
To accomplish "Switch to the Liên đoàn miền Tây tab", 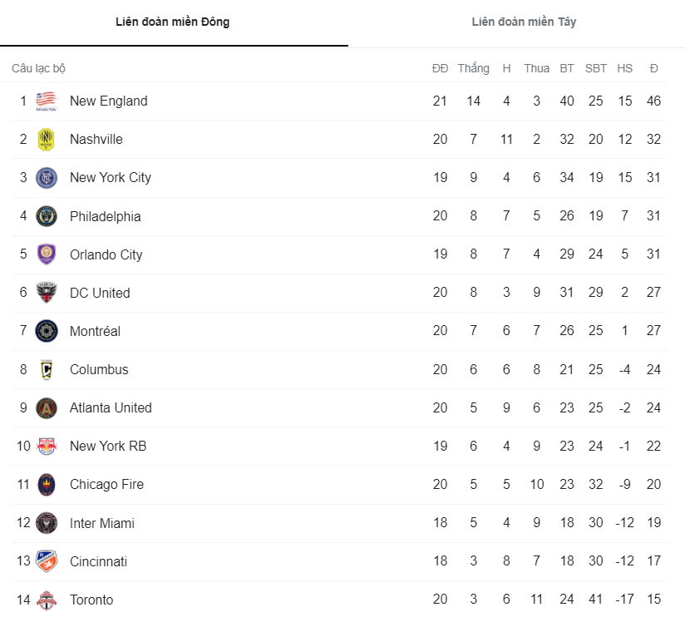I will pos(523,22).
